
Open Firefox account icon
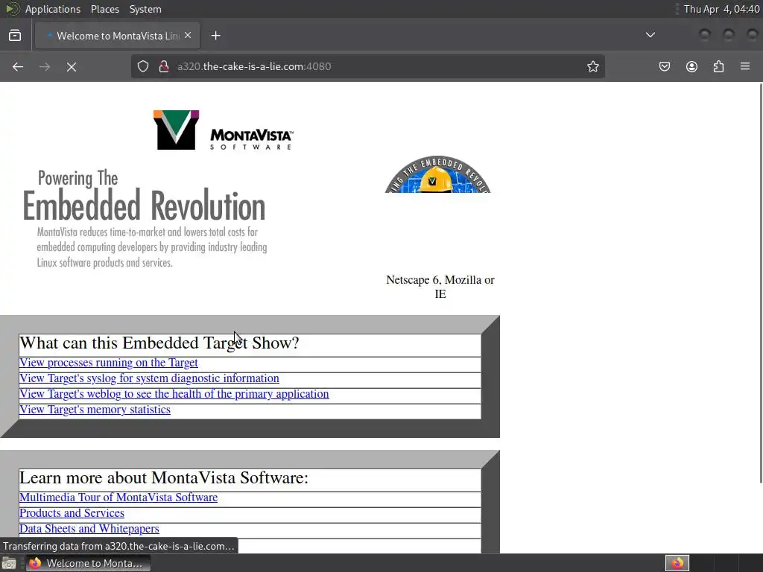click(691, 66)
